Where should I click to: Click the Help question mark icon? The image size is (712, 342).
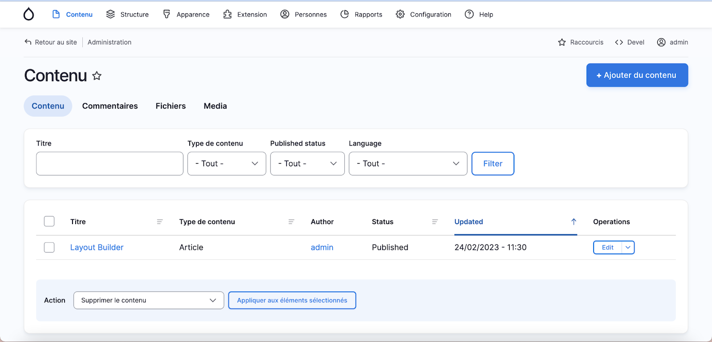[469, 14]
